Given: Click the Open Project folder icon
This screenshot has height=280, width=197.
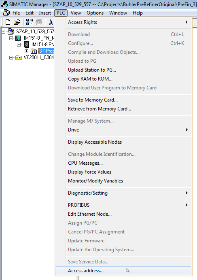Looking at the screenshot, I should coord(17,22).
